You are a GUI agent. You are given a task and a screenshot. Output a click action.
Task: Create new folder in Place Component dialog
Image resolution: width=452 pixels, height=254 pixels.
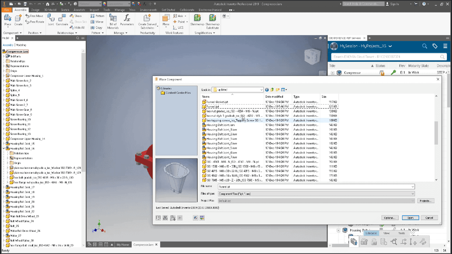[x=278, y=90]
